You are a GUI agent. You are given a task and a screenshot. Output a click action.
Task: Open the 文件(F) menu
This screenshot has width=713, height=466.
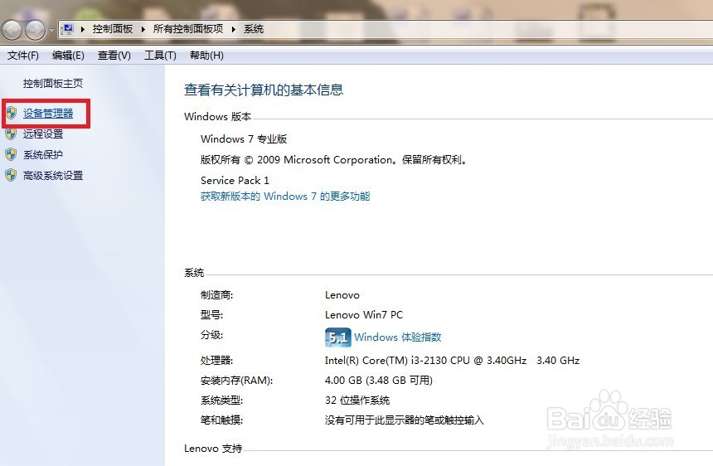[x=22, y=56]
